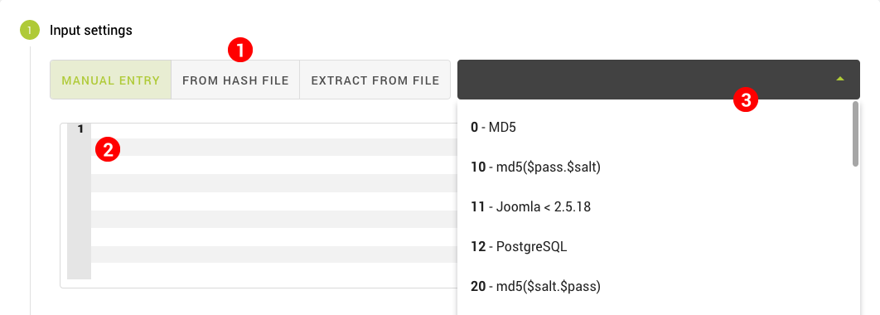Choose 10 - md5($pass.$salt) option
Image resolution: width=880 pixels, height=315 pixels.
coord(655,167)
